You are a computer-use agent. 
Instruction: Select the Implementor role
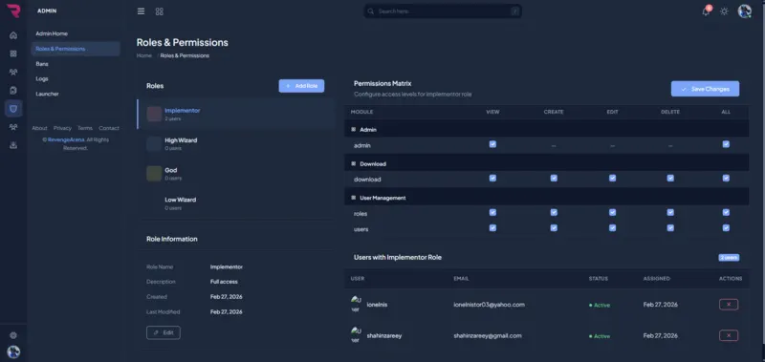(236, 114)
